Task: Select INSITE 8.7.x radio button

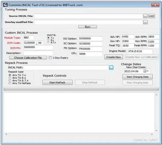Action: point(48,42)
